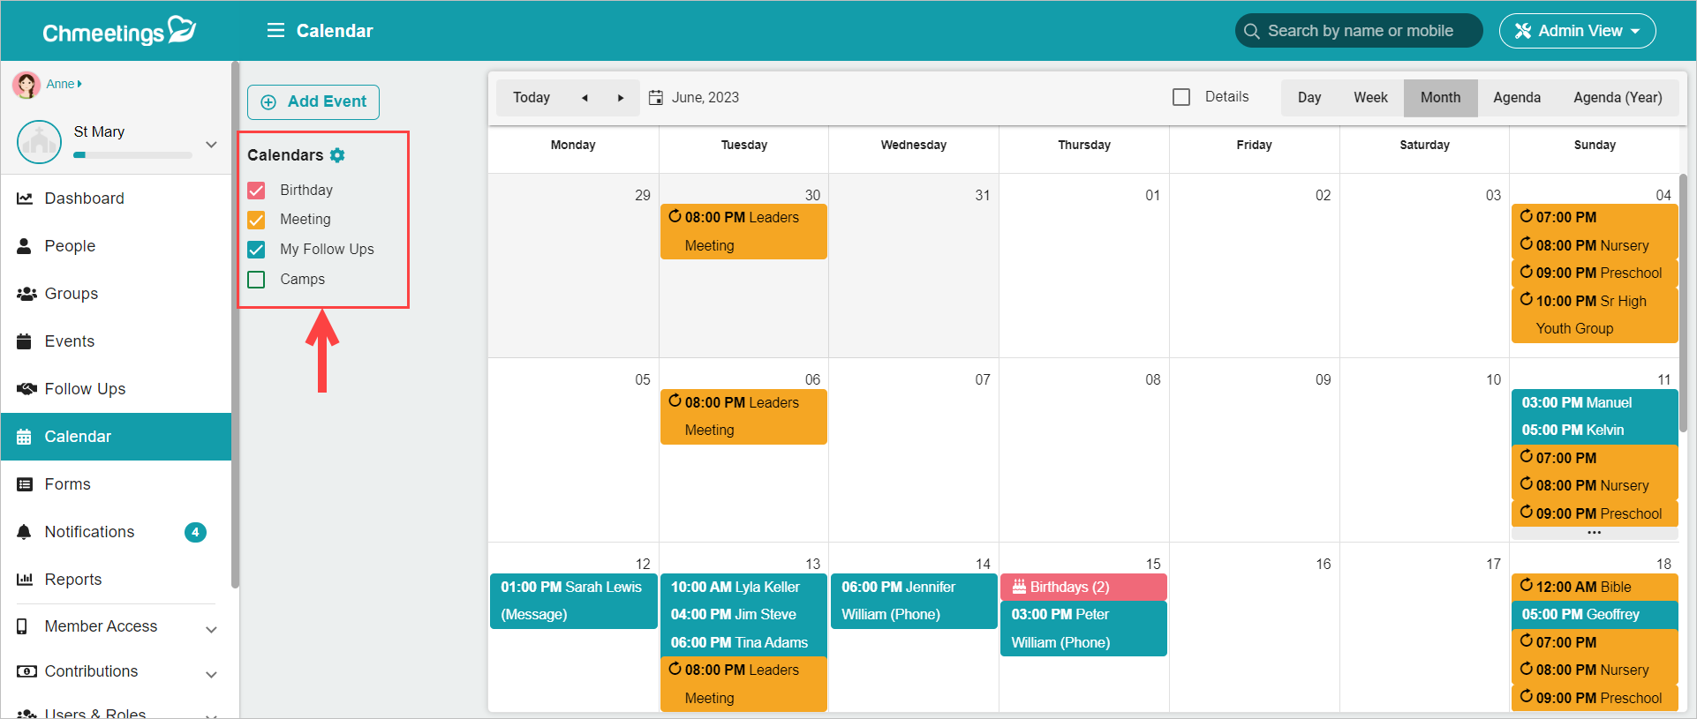
Task: Expand the St Mary church selector
Action: [211, 144]
